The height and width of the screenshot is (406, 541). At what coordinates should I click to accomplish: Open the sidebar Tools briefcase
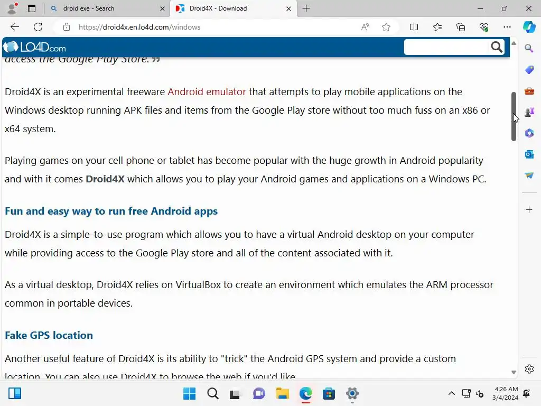coord(529,91)
